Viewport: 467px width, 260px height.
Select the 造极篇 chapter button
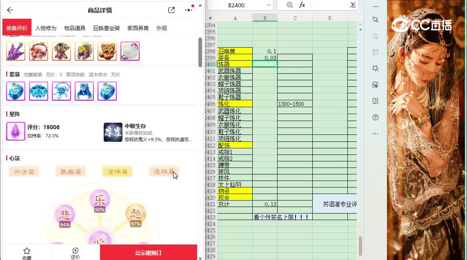164,172
